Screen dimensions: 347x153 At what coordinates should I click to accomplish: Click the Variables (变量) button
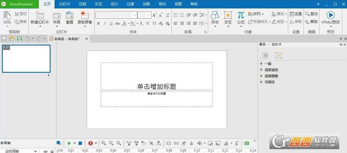pyautogui.click(x=296, y=14)
